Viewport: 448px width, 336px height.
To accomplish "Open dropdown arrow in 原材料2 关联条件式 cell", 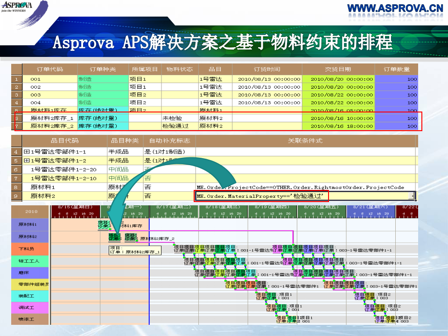I will tap(412, 196).
